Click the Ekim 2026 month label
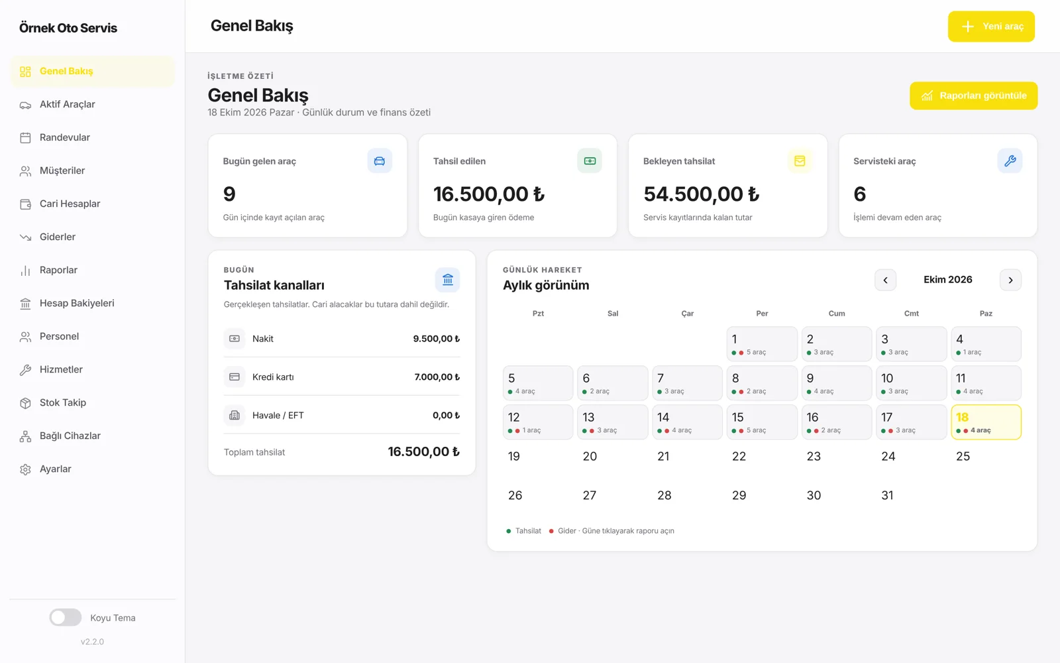 948,280
